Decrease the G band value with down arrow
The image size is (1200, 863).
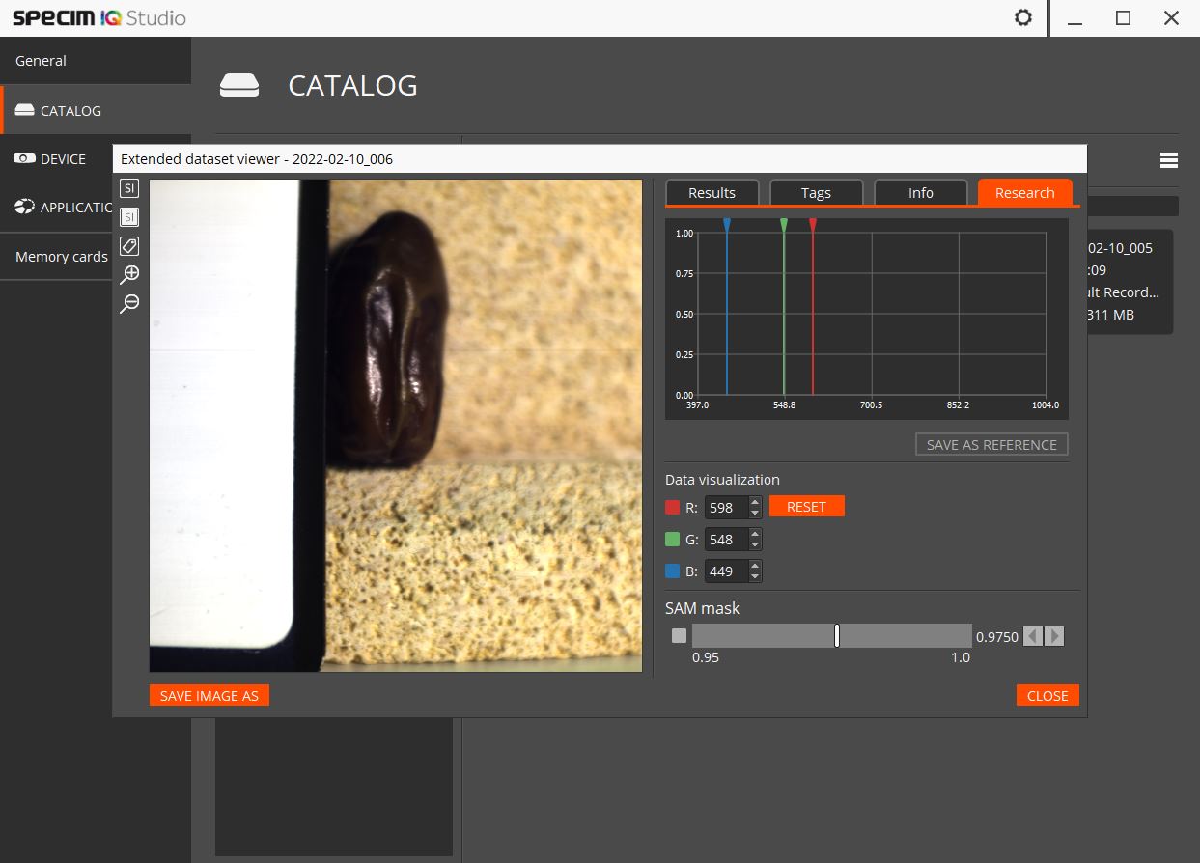(755, 544)
